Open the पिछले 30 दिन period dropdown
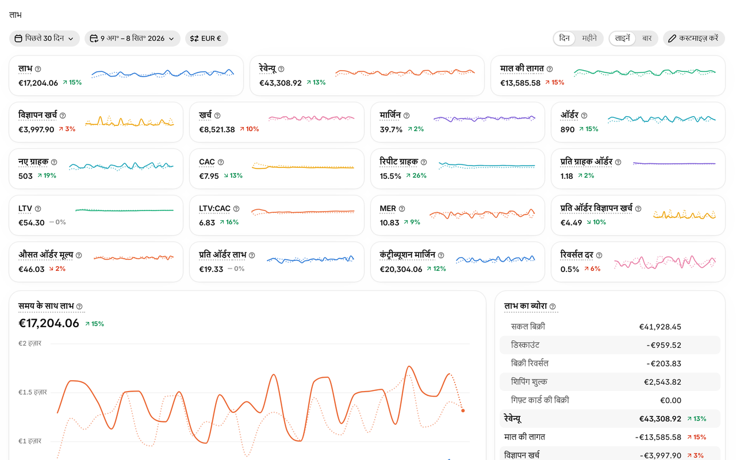This screenshot has width=736, height=460. (x=44, y=39)
